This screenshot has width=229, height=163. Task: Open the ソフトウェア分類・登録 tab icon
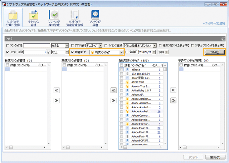13,15
